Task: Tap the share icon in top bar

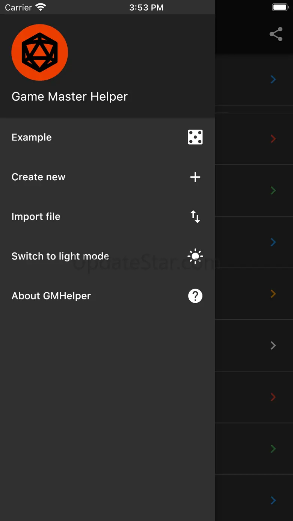Action: (276, 34)
